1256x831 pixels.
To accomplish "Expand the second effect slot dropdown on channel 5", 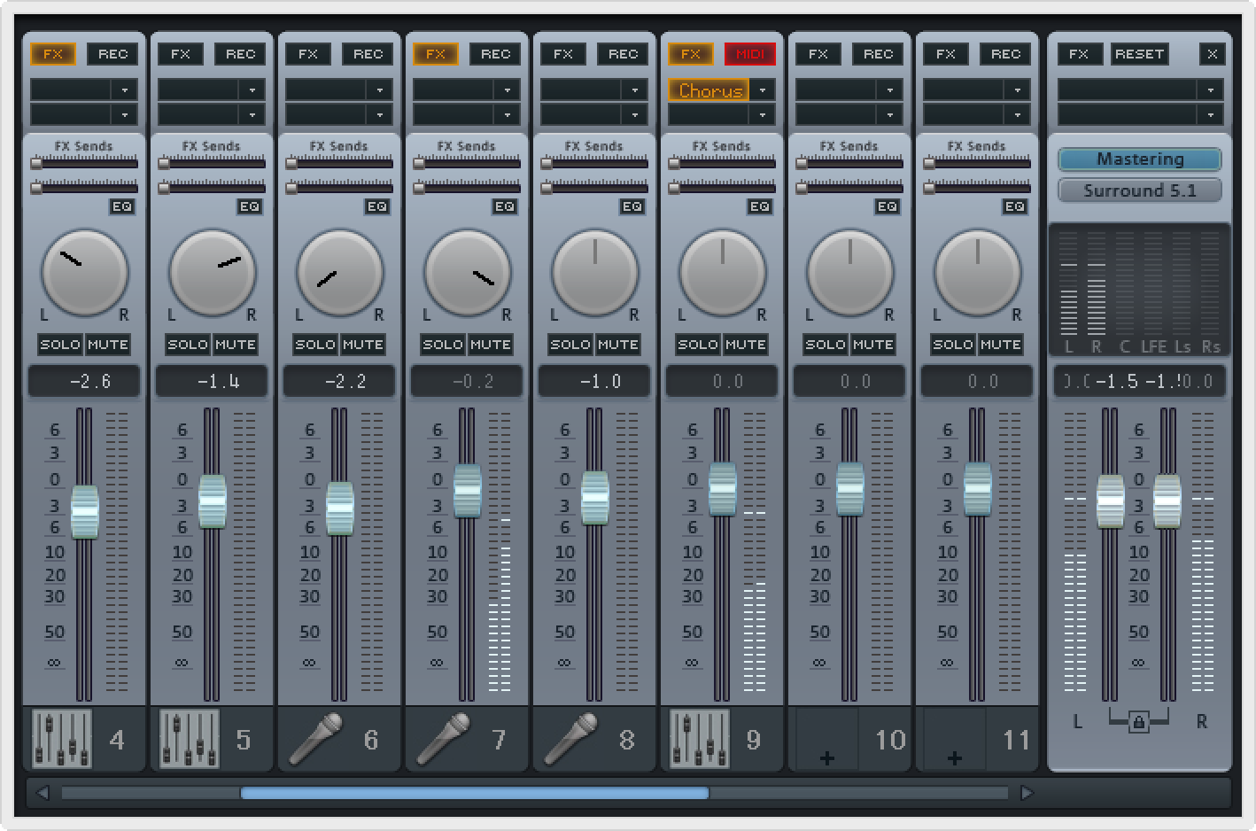I will [252, 114].
